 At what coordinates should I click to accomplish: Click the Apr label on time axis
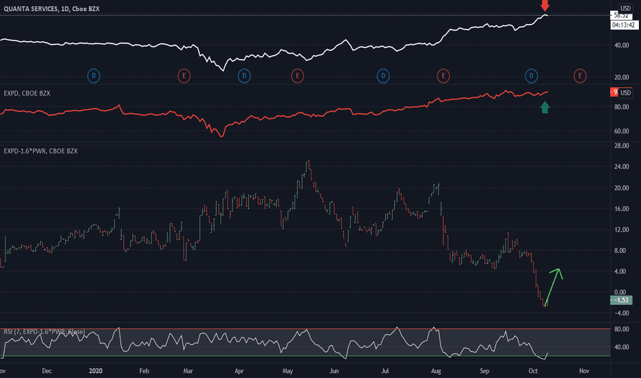pyautogui.click(x=239, y=371)
